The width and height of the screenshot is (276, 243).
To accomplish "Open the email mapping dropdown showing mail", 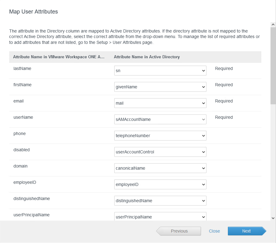I will 160,103.
